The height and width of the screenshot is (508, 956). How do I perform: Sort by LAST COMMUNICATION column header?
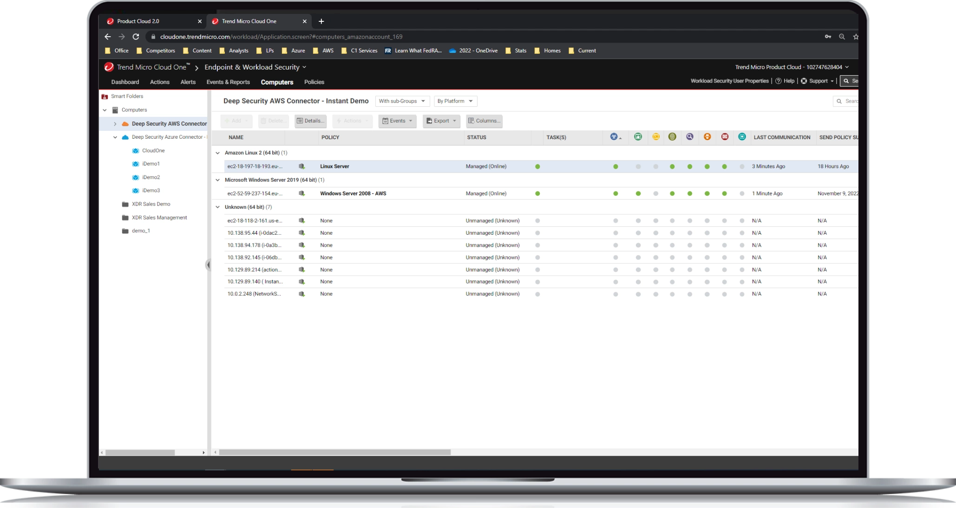point(782,137)
